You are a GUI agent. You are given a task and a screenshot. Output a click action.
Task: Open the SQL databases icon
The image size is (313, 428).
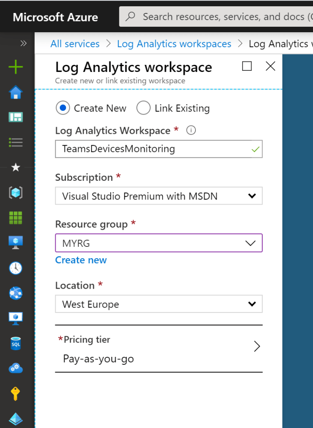click(16, 343)
